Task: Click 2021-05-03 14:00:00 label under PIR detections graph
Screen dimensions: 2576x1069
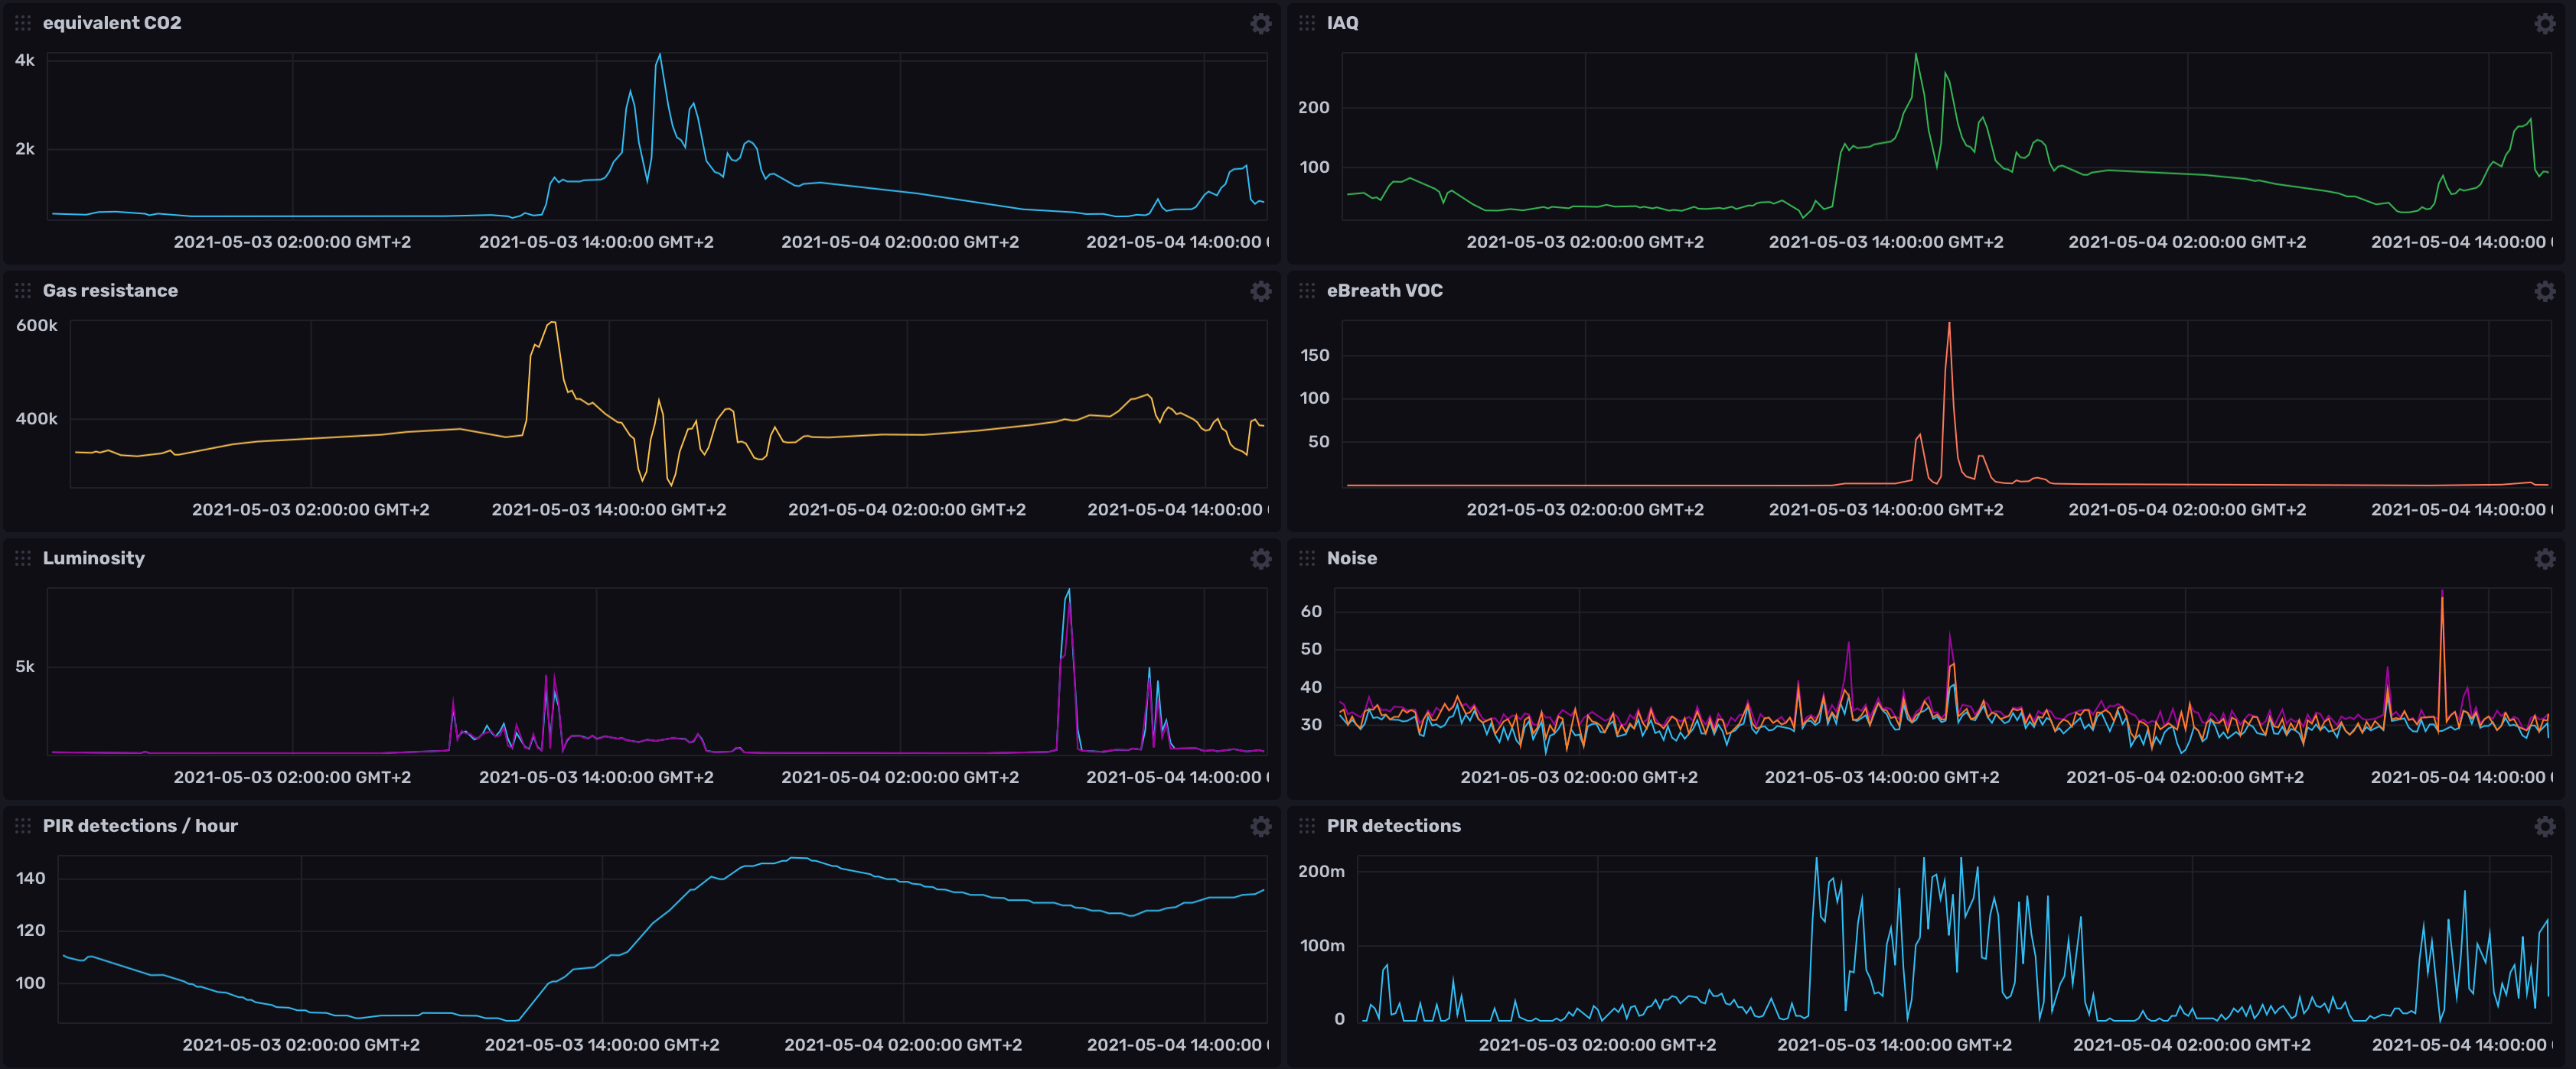Action: [1894, 1045]
